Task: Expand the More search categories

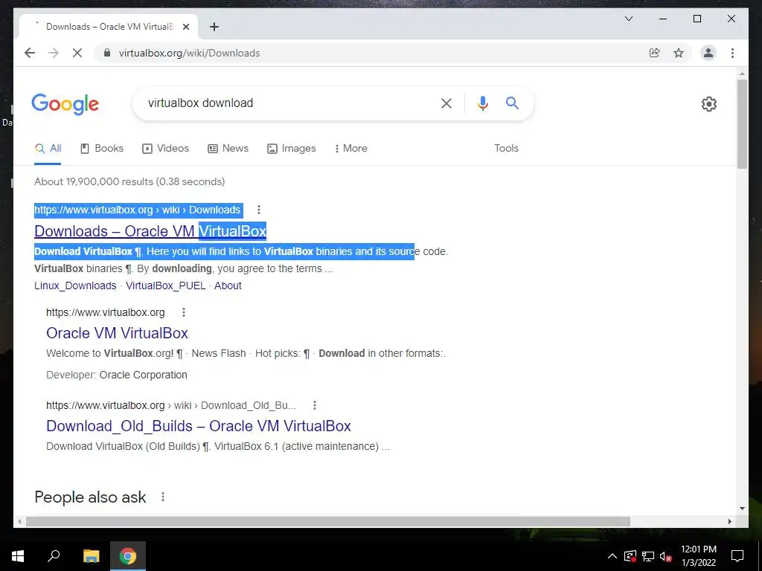Action: point(351,149)
